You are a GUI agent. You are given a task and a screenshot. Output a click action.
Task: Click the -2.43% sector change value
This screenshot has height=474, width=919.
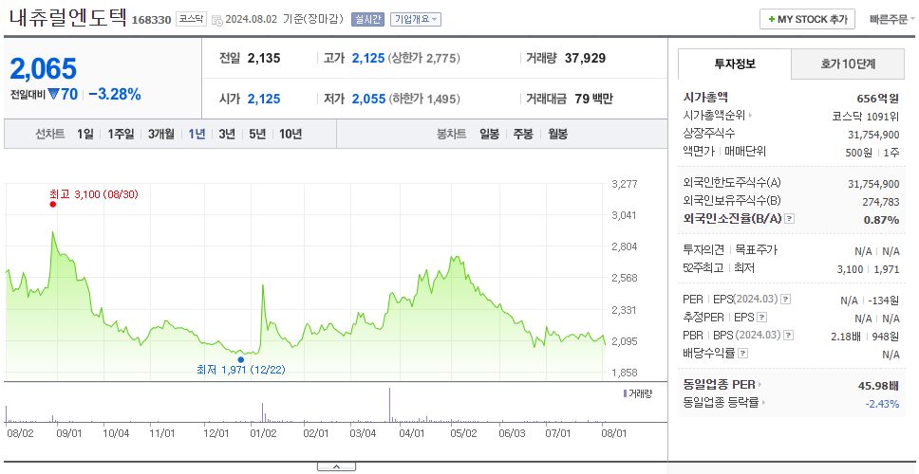click(x=882, y=403)
